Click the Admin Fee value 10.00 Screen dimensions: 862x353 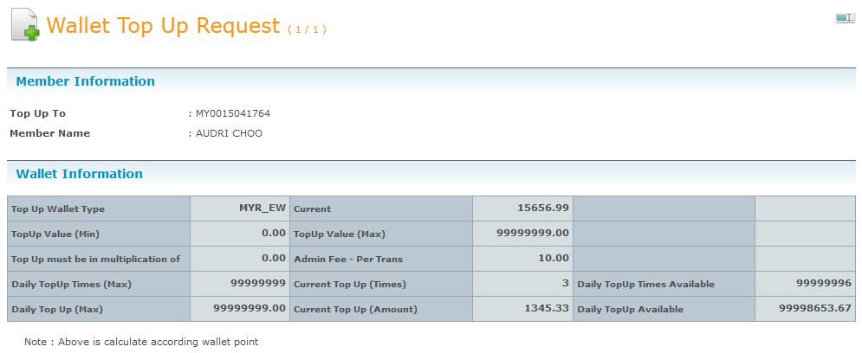click(552, 258)
